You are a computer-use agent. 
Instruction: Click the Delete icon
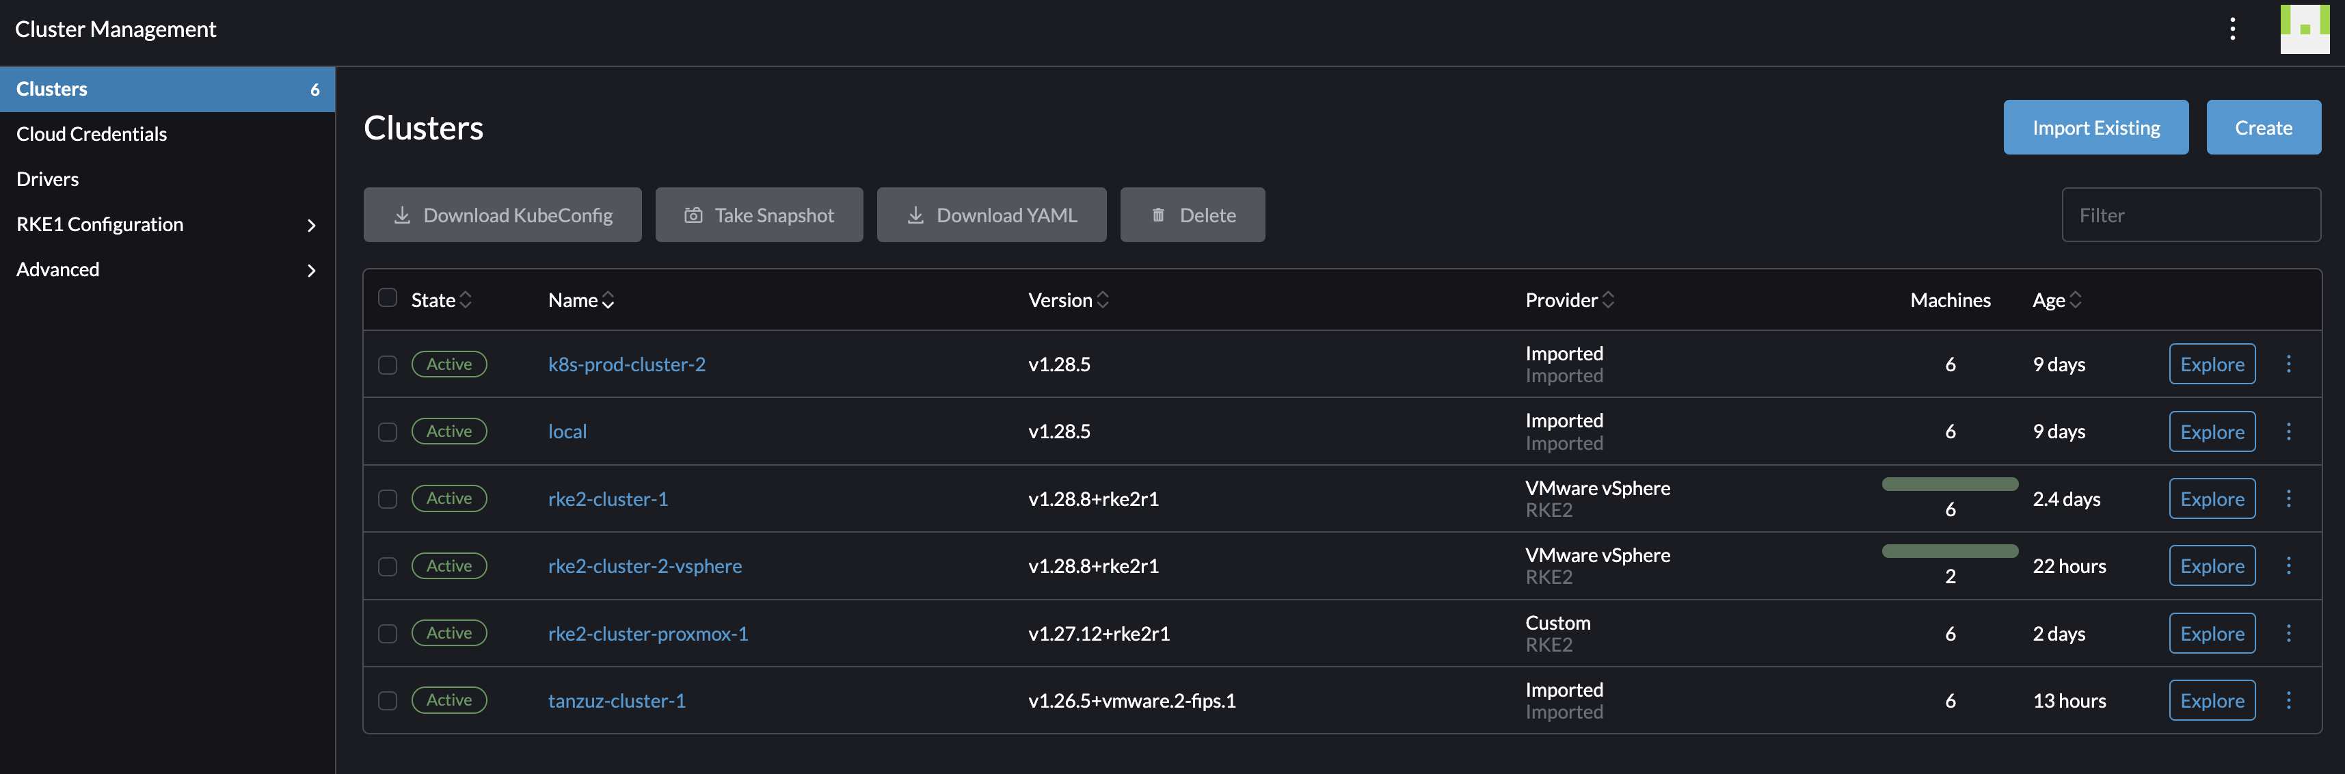[1157, 214]
